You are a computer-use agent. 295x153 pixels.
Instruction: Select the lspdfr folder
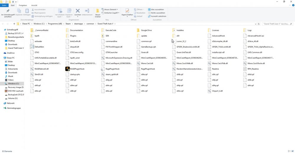tap(35, 36)
